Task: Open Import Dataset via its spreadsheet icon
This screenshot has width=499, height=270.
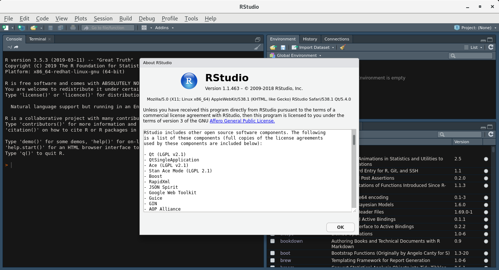Action: tap(294, 47)
